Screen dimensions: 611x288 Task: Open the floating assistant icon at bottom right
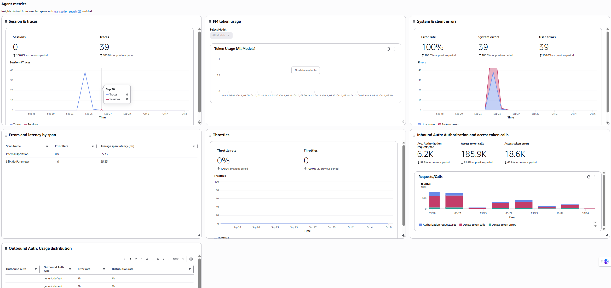(606, 262)
